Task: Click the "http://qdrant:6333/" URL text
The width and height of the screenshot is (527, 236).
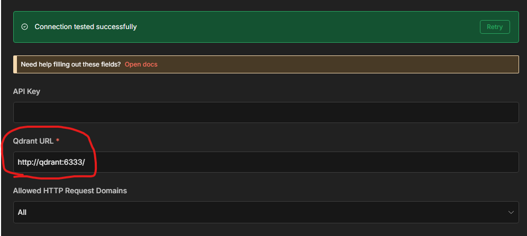Action: point(51,162)
